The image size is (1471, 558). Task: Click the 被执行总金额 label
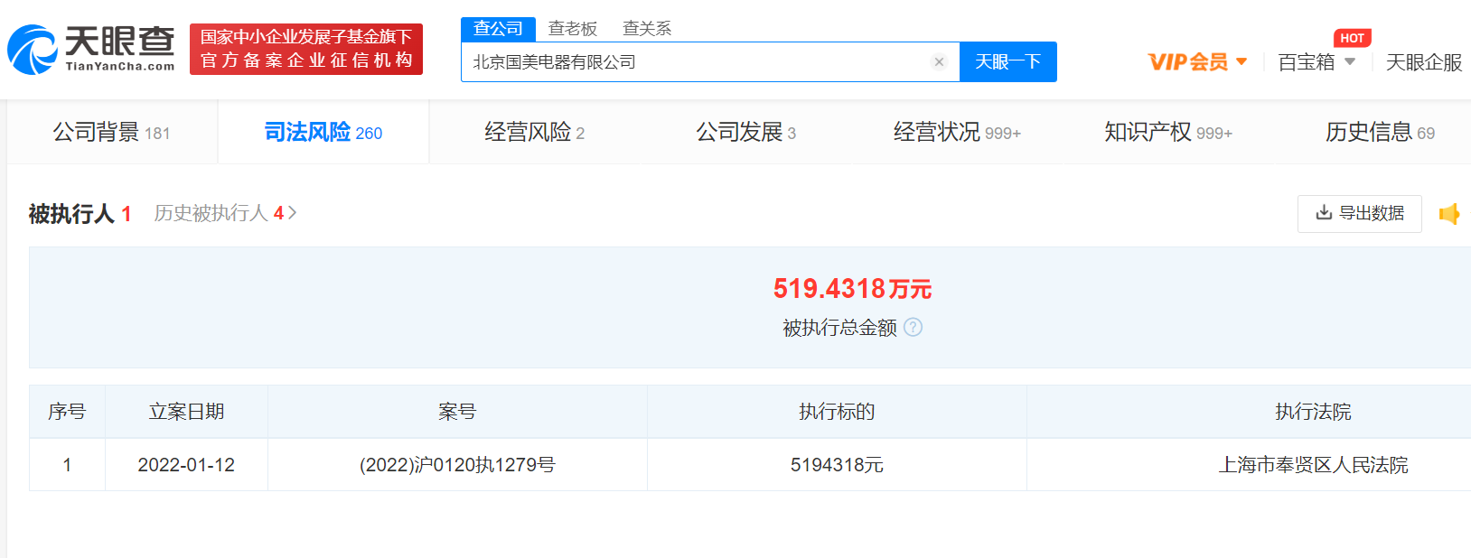point(839,328)
